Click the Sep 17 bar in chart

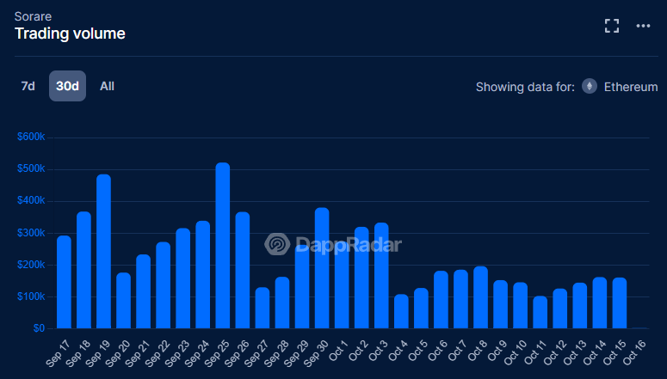[x=65, y=282]
